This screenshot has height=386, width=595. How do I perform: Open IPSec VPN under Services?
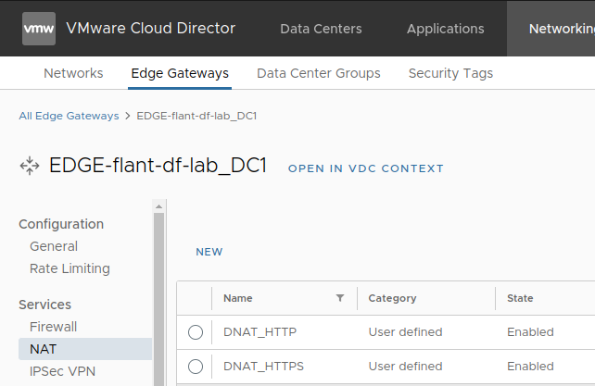click(62, 371)
